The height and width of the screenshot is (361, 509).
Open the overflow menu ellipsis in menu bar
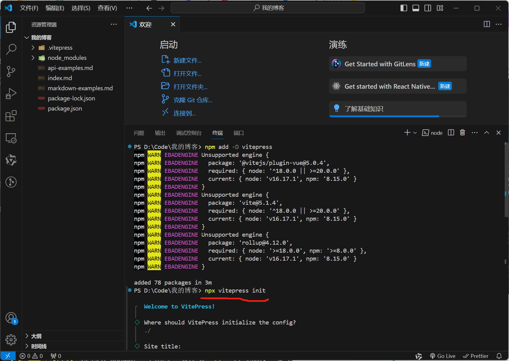click(129, 8)
